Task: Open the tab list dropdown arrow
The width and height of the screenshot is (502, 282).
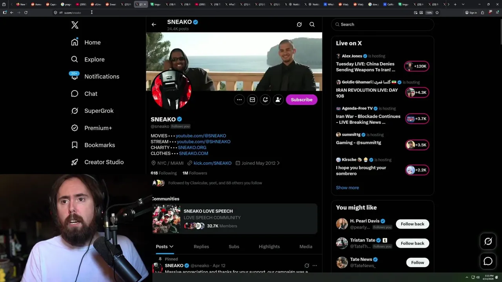Action: tap(463, 4)
